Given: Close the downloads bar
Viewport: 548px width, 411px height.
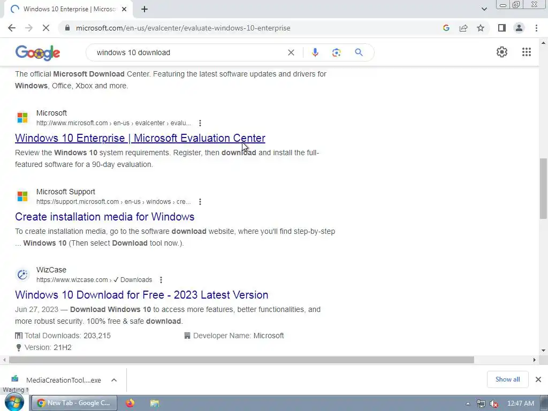Looking at the screenshot, I should 538,379.
